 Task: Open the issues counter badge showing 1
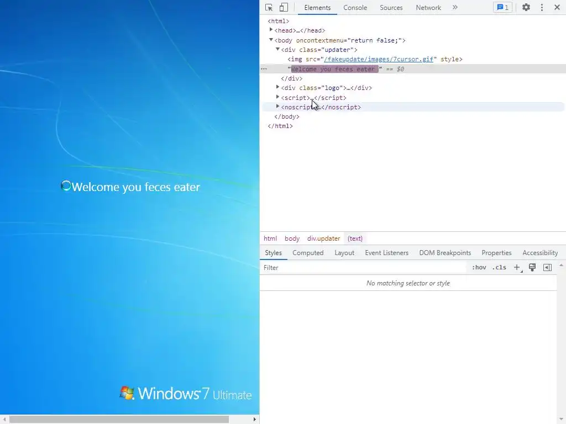coord(502,7)
